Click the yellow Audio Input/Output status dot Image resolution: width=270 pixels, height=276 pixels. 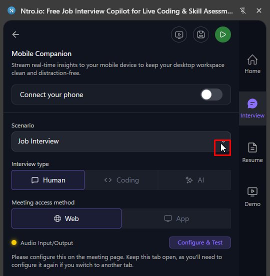(x=14, y=242)
